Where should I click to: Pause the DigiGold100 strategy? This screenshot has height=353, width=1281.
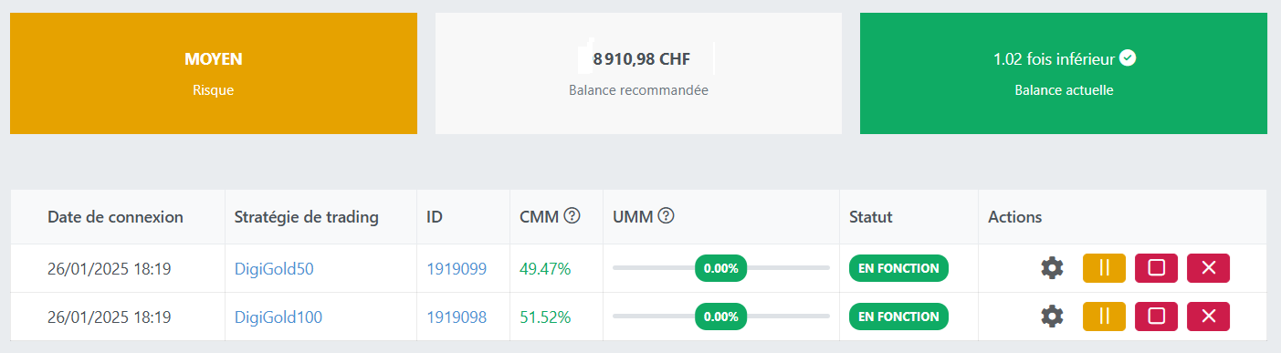click(x=1104, y=317)
